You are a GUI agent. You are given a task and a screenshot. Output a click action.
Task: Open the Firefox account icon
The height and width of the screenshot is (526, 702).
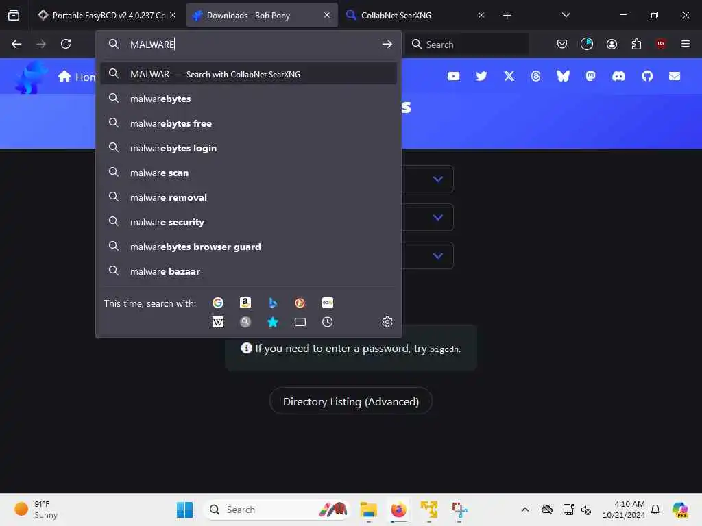(612, 44)
